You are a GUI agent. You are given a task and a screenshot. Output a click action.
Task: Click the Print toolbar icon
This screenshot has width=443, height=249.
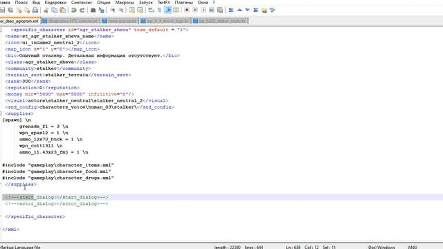point(35,10)
